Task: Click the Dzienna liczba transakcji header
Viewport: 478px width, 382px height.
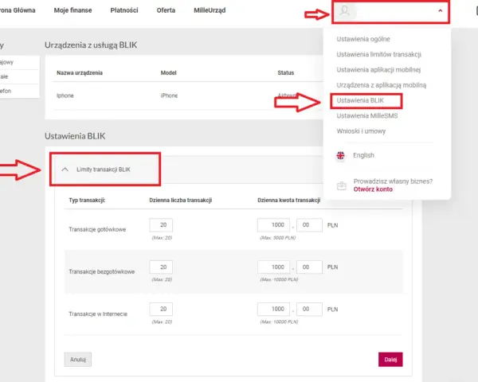Action: [x=181, y=200]
